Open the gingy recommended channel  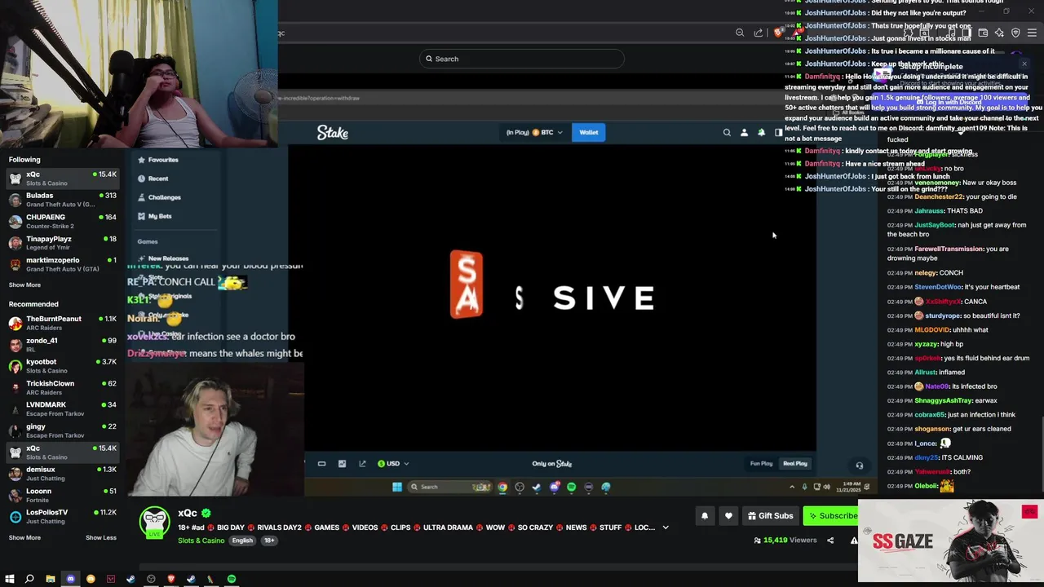coord(63,430)
